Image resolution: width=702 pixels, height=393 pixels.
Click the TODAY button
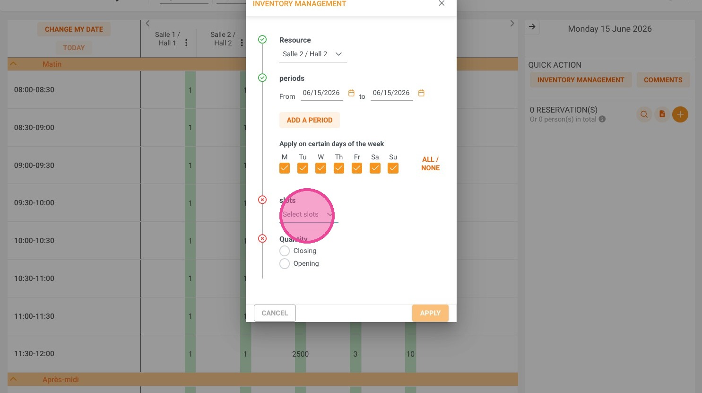[74, 48]
